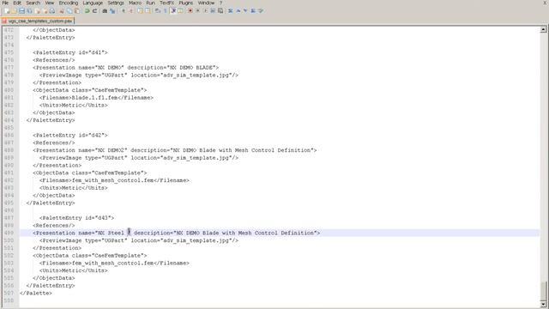
Task: Click the Units Metric text on line 482
Action: pyautogui.click(x=74, y=106)
